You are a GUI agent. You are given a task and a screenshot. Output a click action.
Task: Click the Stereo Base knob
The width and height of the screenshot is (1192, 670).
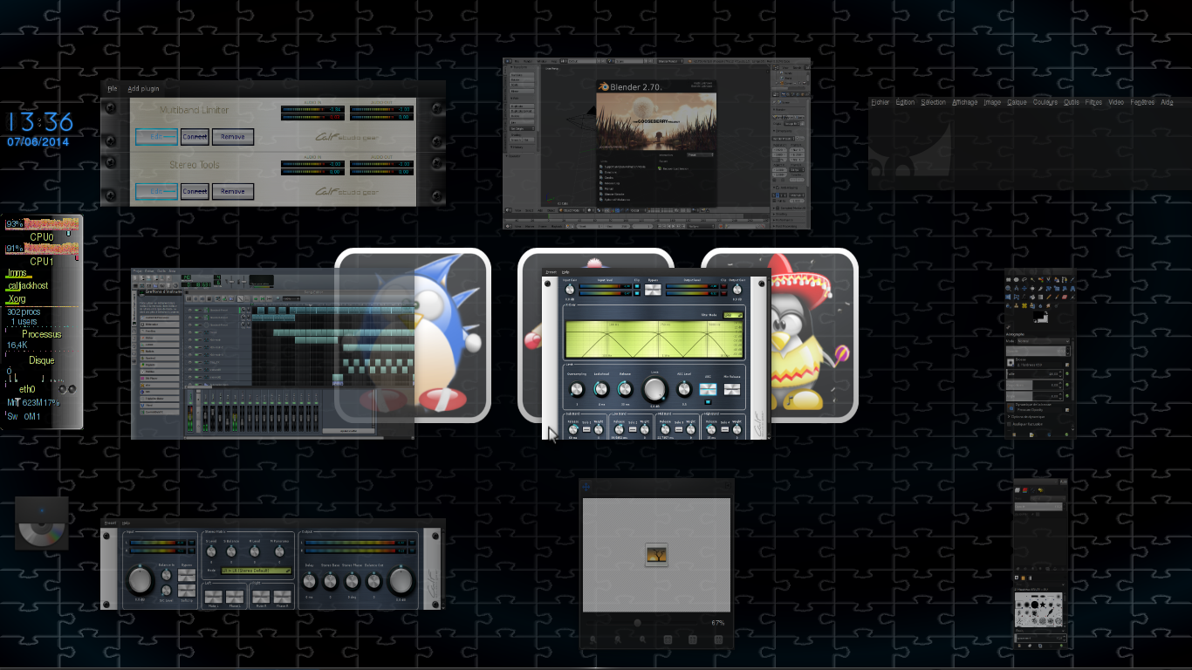(331, 579)
